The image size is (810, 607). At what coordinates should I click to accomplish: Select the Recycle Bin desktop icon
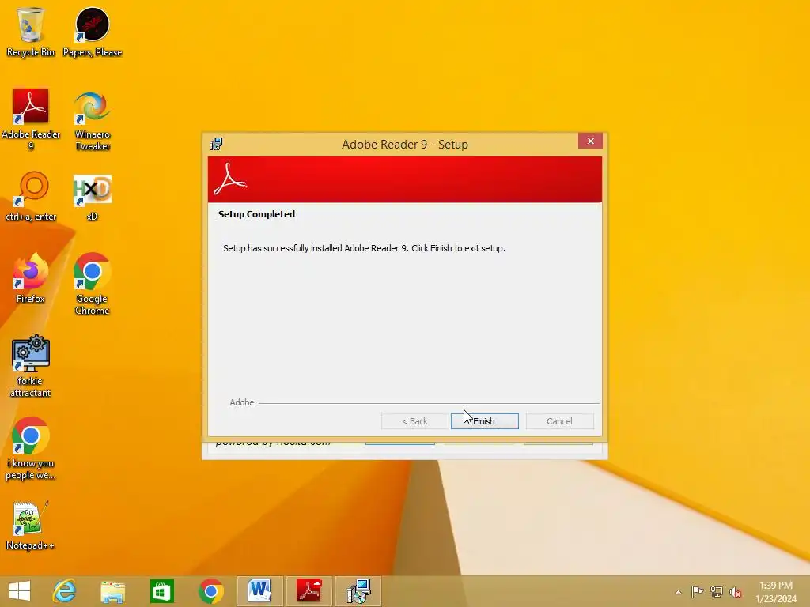click(31, 32)
